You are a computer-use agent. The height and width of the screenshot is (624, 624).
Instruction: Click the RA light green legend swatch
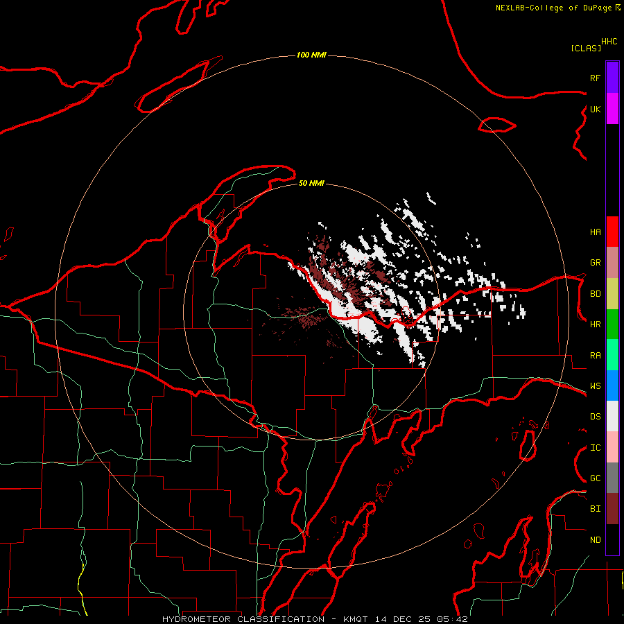[612, 355]
